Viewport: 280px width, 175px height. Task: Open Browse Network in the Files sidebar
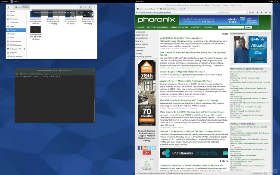tap(16, 56)
